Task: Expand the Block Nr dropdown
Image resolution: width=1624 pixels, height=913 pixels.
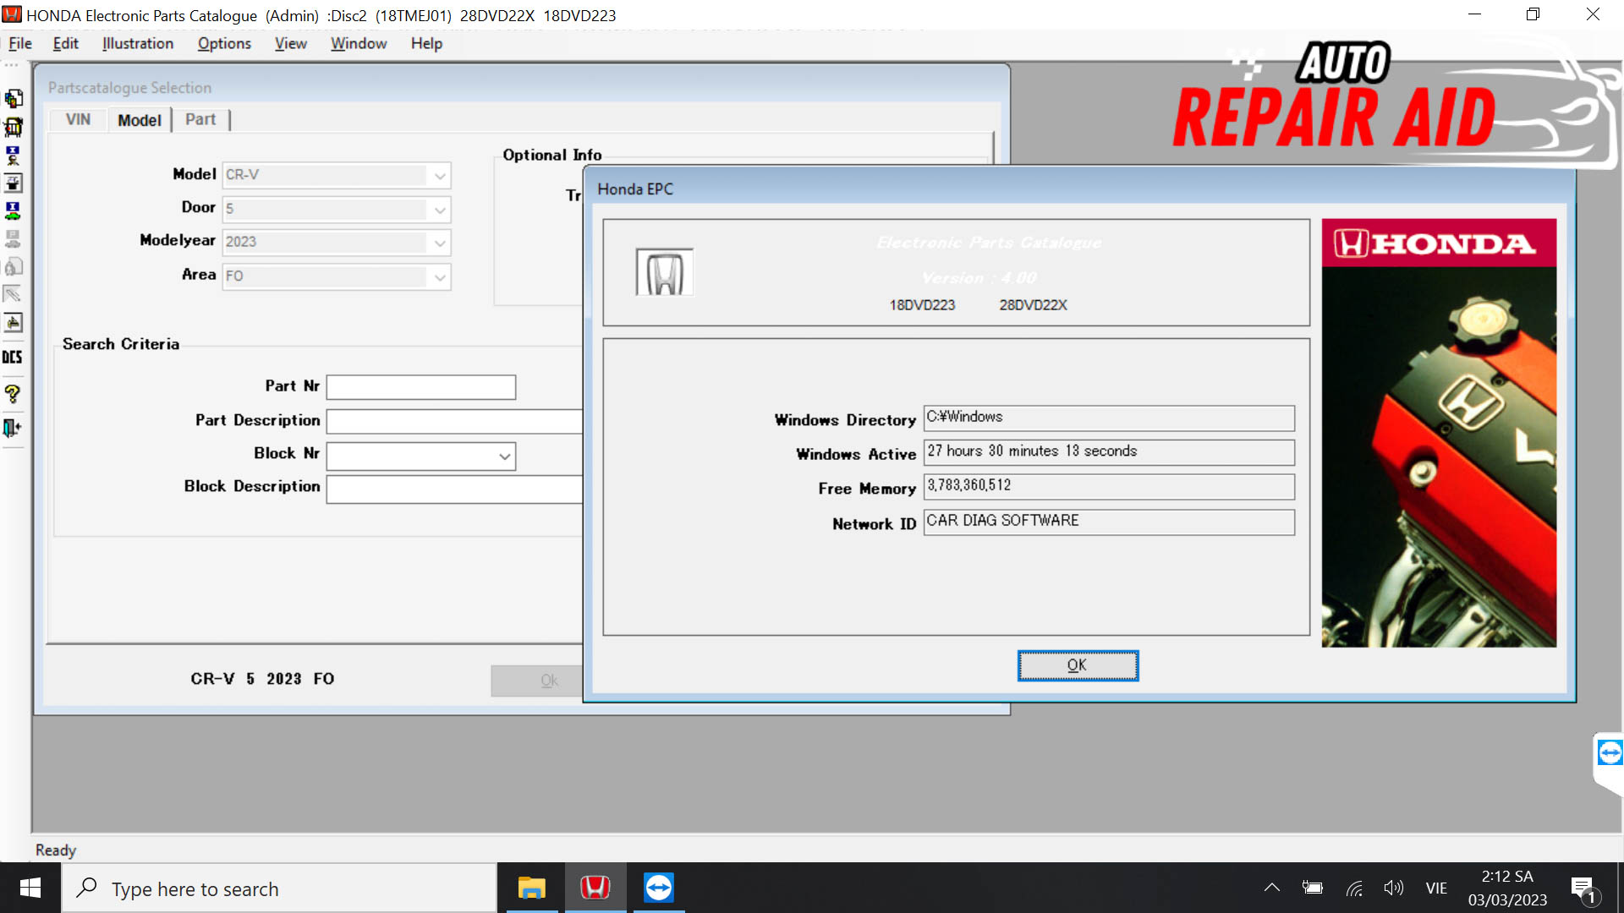Action: point(504,456)
